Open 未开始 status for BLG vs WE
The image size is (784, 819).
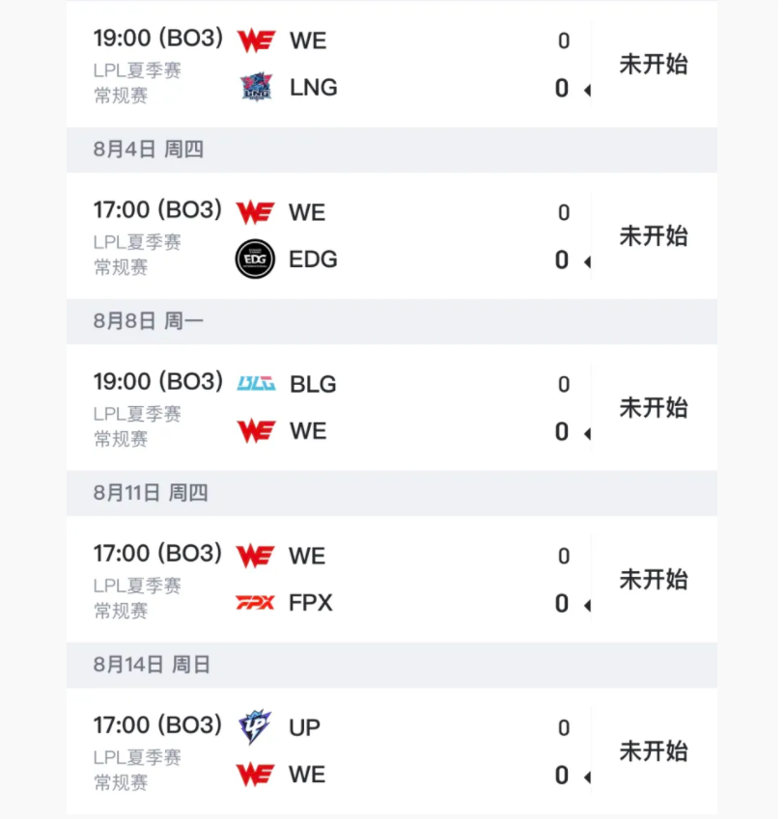pos(653,408)
